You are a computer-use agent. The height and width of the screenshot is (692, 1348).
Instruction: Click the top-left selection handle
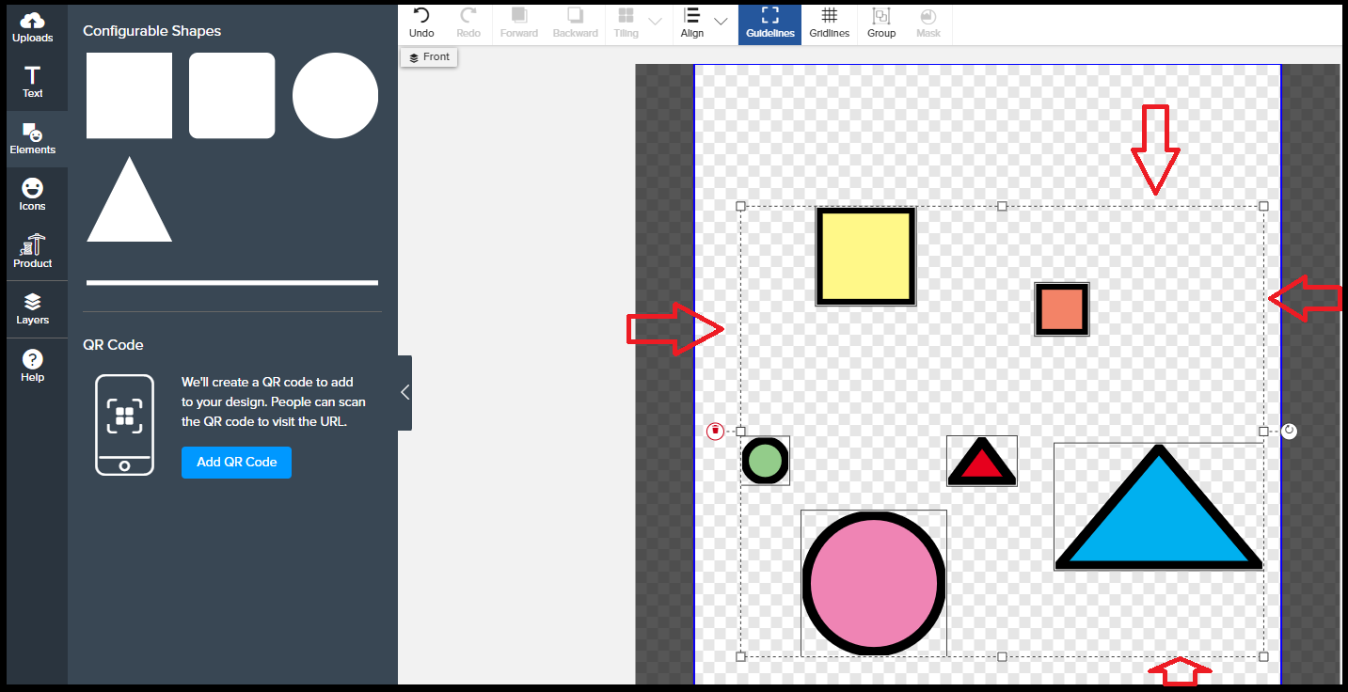[740, 206]
